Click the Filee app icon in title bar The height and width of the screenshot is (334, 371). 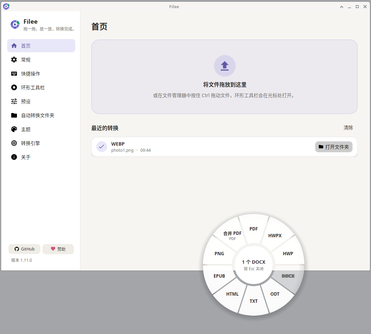pyautogui.click(x=6, y=6)
